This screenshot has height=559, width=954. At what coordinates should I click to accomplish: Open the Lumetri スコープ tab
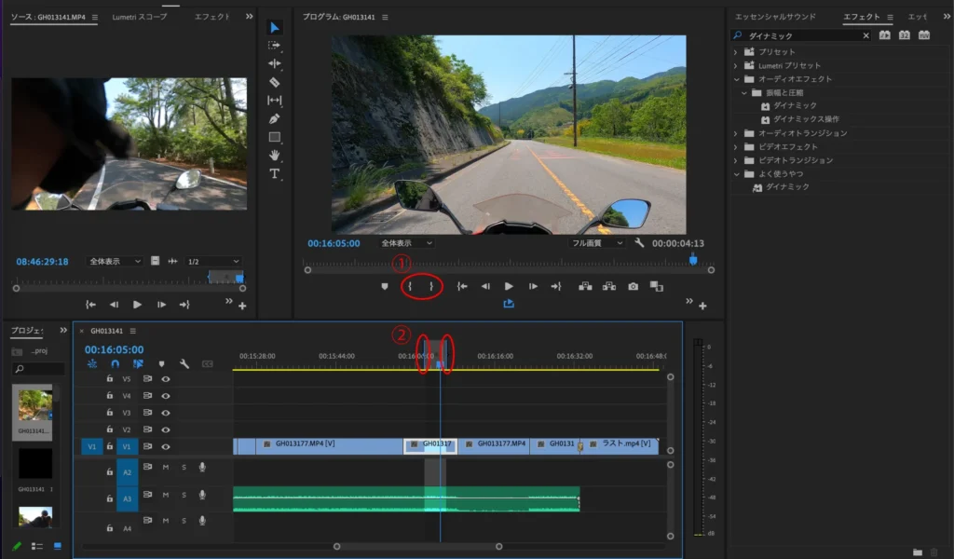(x=142, y=17)
